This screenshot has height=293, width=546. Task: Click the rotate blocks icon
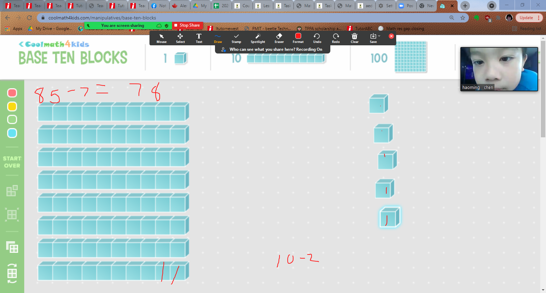click(x=12, y=273)
